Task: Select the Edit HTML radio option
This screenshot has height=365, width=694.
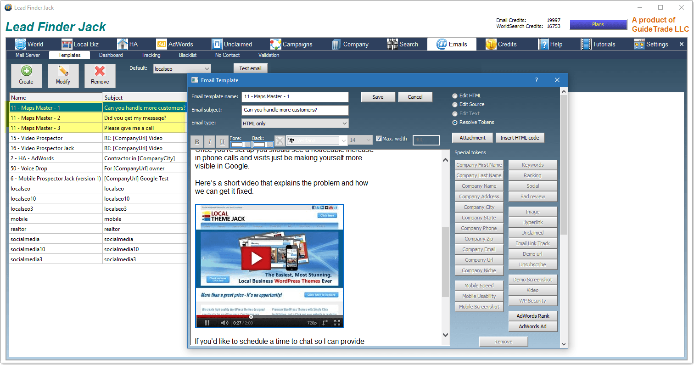Action: pyautogui.click(x=455, y=96)
